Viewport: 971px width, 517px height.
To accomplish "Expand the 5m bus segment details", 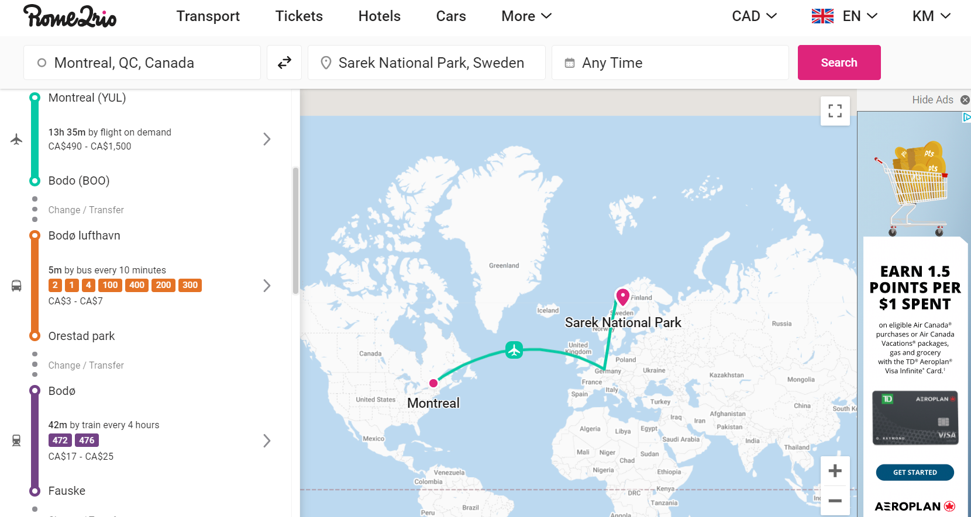I will click(267, 286).
